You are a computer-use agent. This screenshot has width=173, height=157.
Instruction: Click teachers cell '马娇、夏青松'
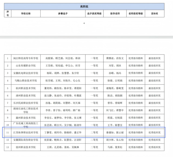(x=115, y=147)
